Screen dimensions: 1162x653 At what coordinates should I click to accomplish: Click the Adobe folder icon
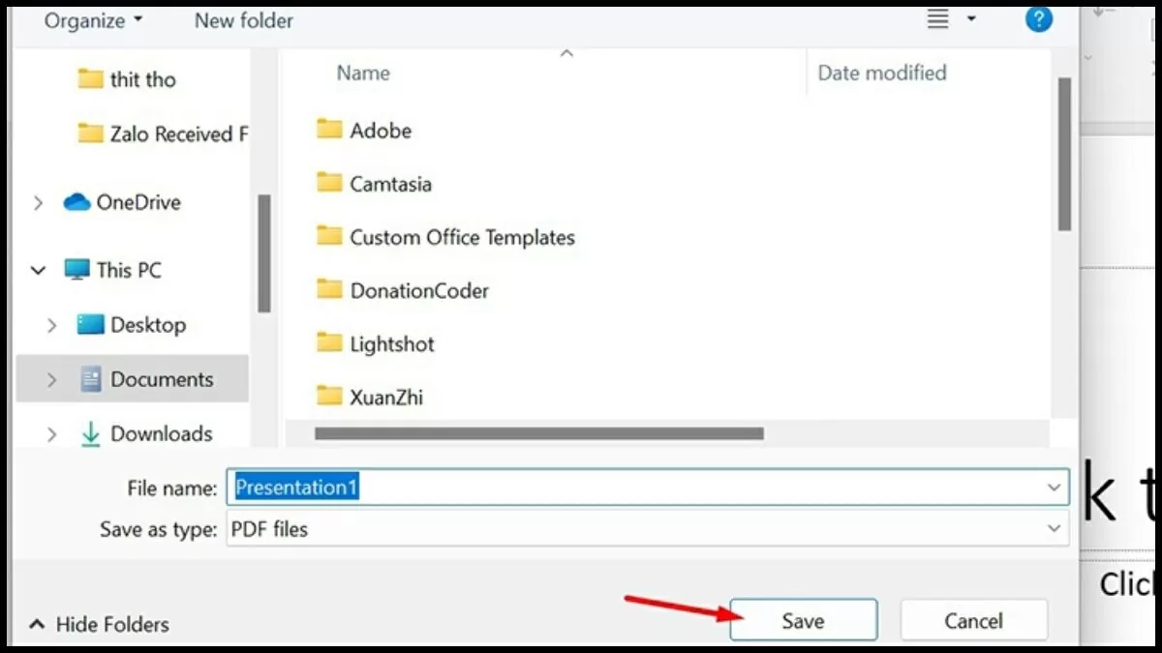(x=330, y=130)
